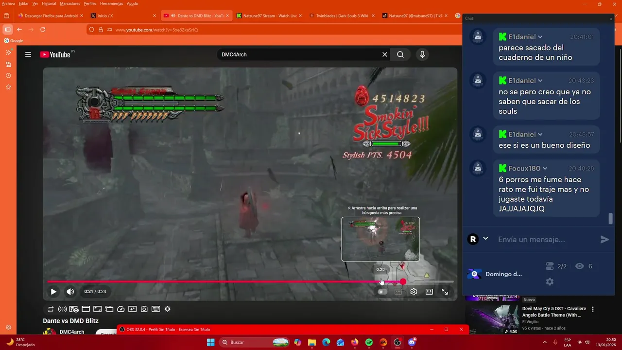Viewport: 622px width, 350px height.
Task: Switch to the Natsune97 Stream Kick tab
Action: (x=269, y=16)
